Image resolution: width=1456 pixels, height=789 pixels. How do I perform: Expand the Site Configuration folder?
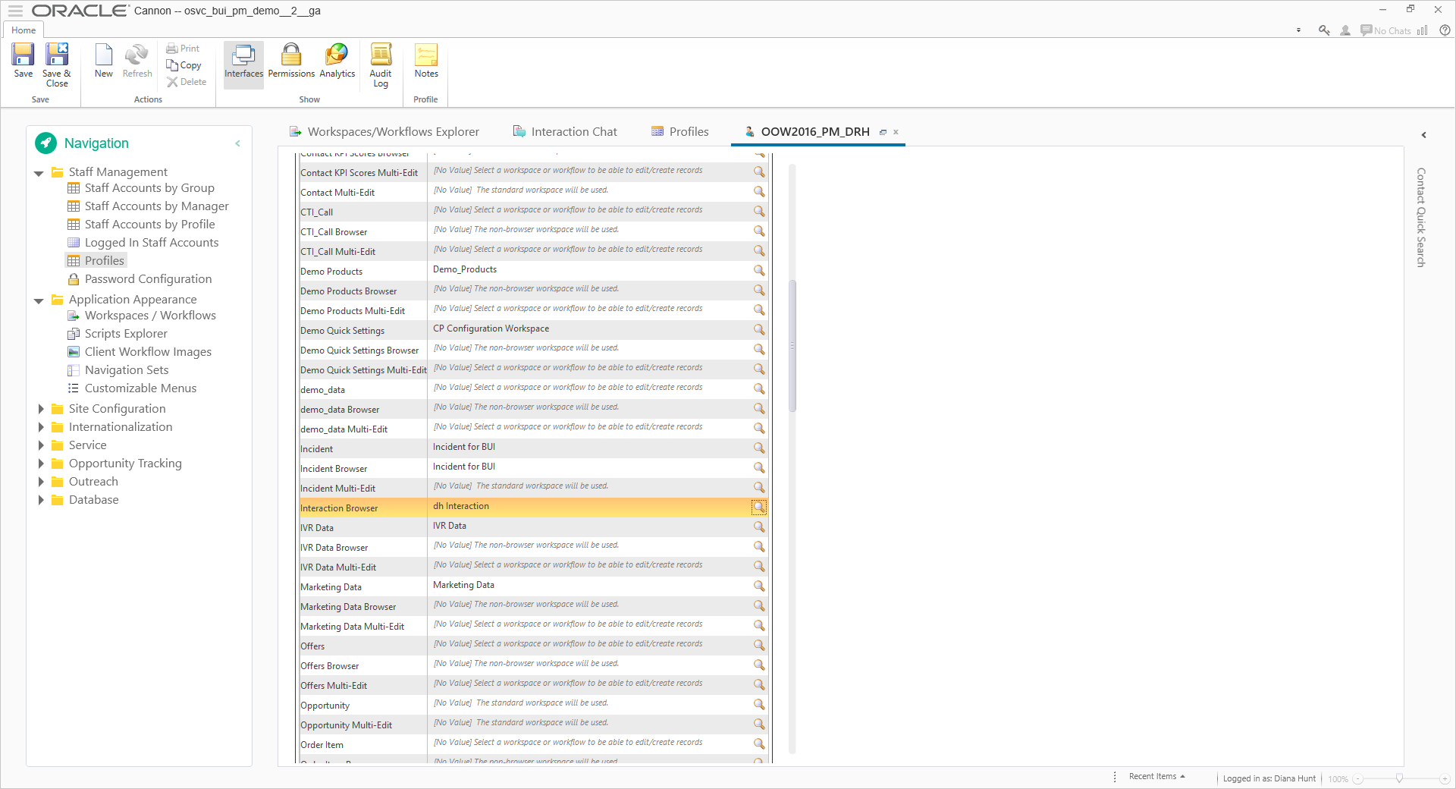tap(41, 409)
